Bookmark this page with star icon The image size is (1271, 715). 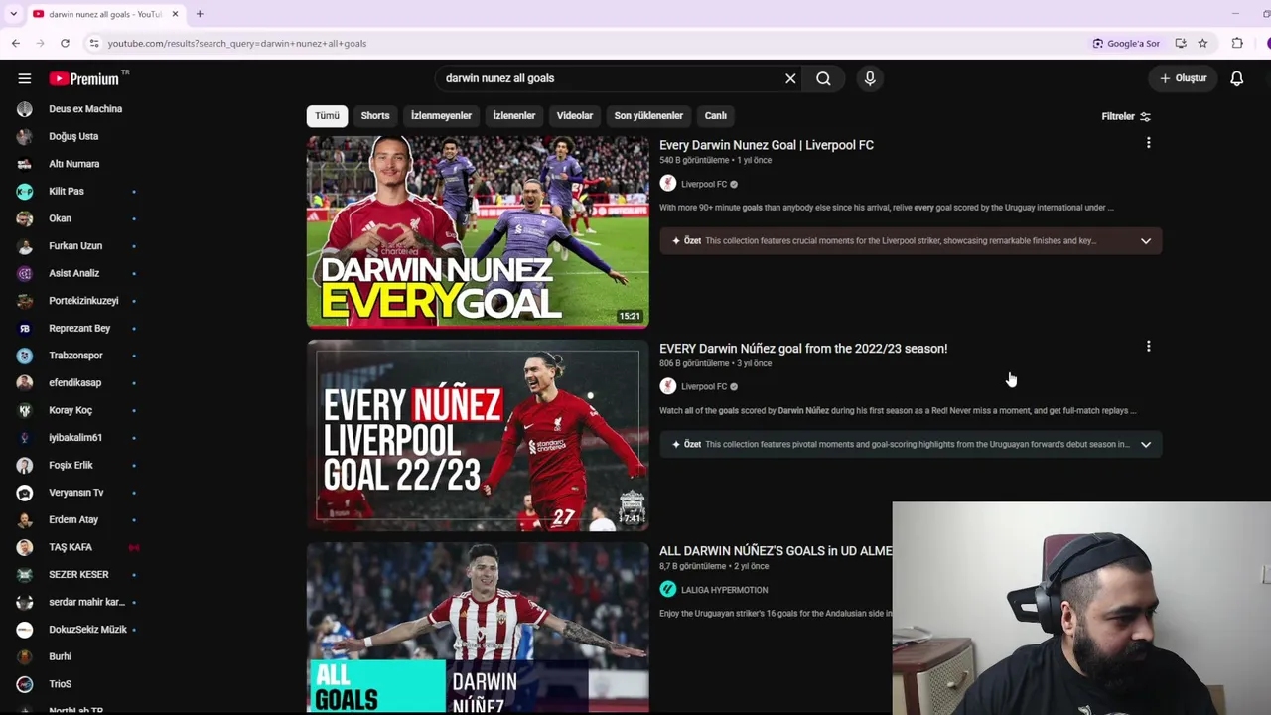pos(1202,43)
